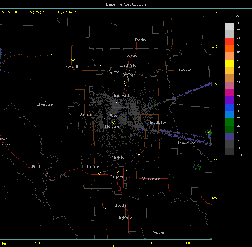
Task: Click the yellow v marker east of Calgary
Action: 125,171
